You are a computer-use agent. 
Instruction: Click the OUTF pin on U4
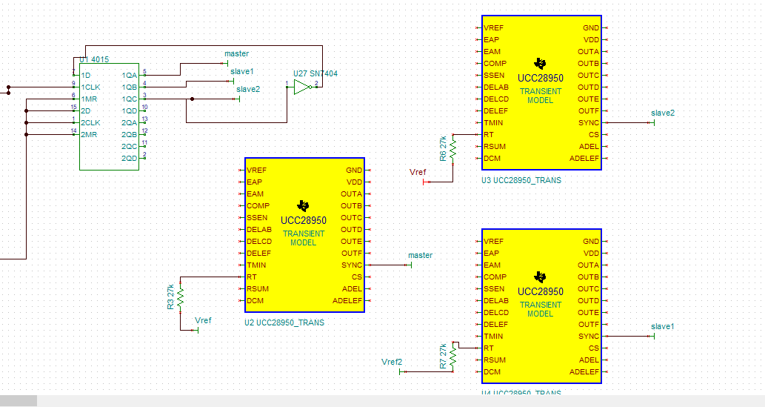coord(589,325)
